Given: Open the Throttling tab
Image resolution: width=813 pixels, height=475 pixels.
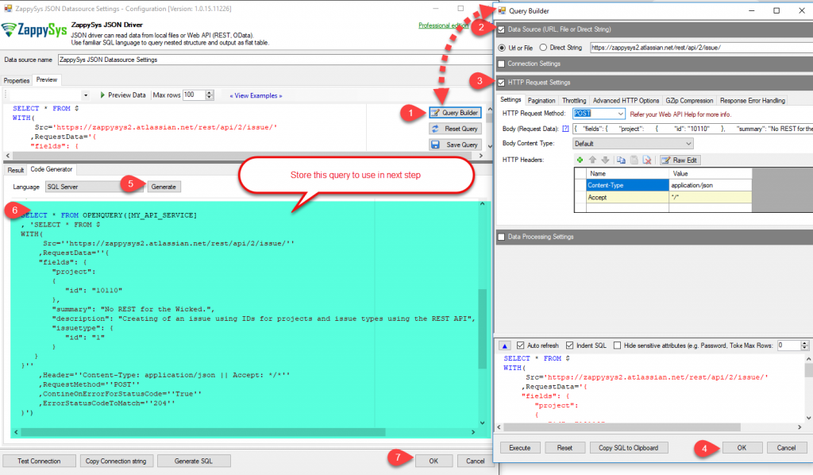Looking at the screenshot, I should [x=574, y=101].
